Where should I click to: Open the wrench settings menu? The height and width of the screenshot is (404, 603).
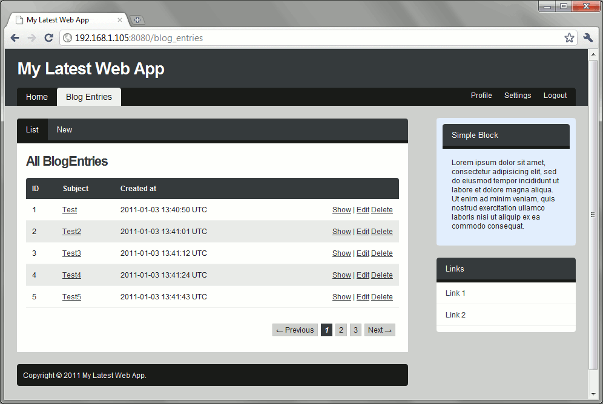tap(588, 37)
